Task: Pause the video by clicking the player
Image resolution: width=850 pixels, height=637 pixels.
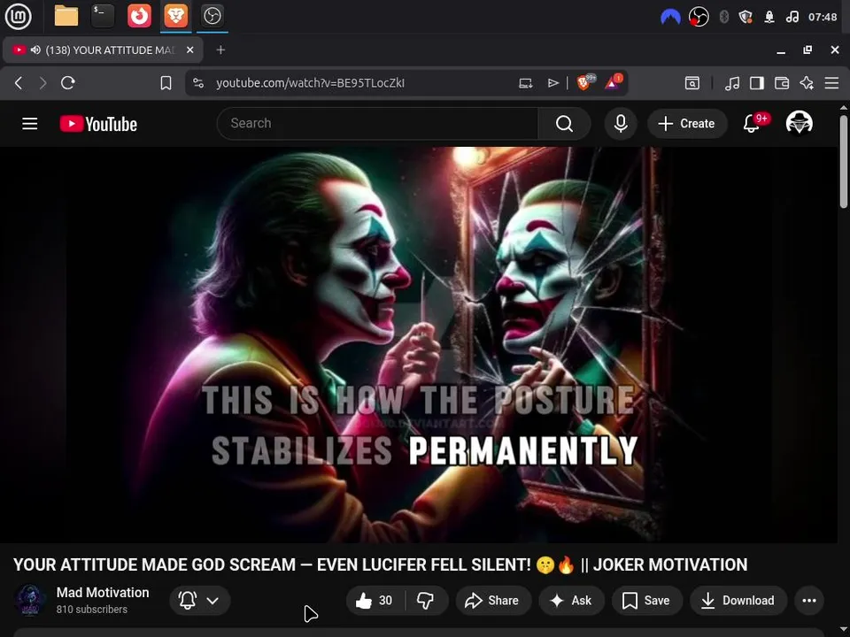Action: tap(419, 344)
